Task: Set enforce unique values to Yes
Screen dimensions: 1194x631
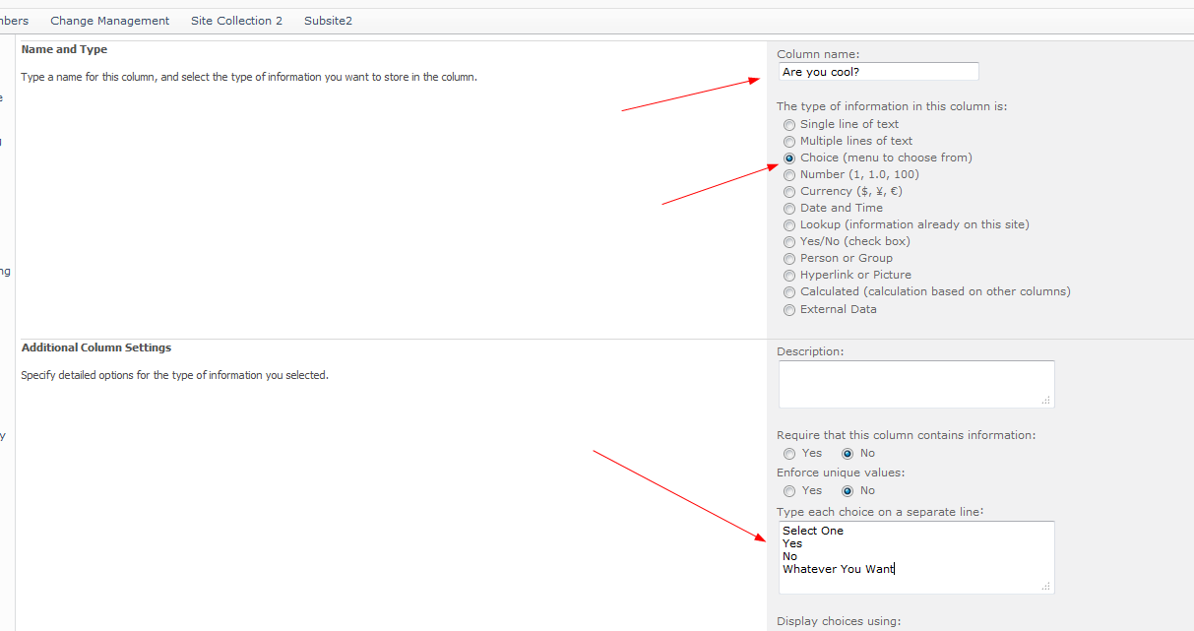Action: pyautogui.click(x=789, y=491)
